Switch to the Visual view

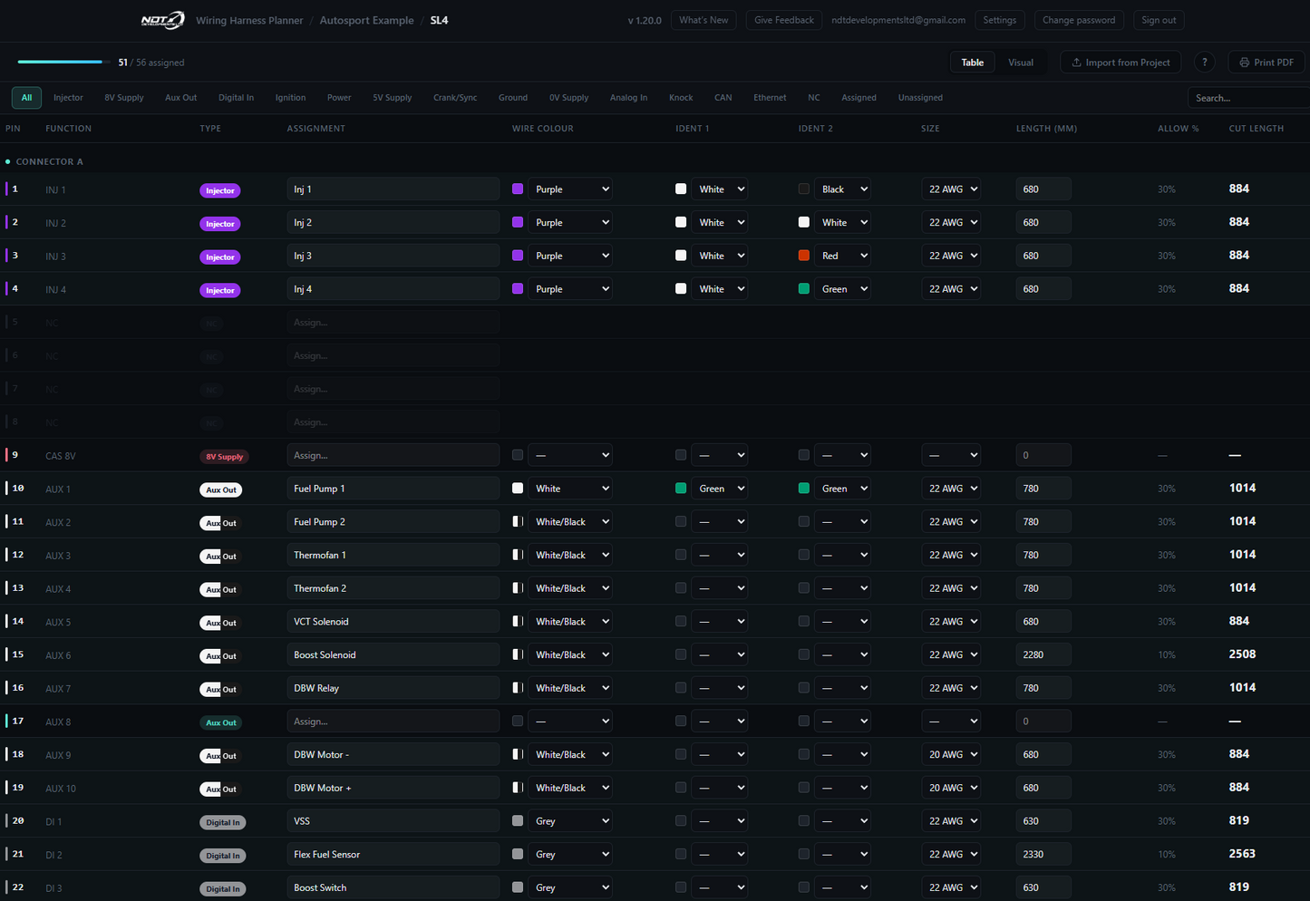click(x=1021, y=63)
